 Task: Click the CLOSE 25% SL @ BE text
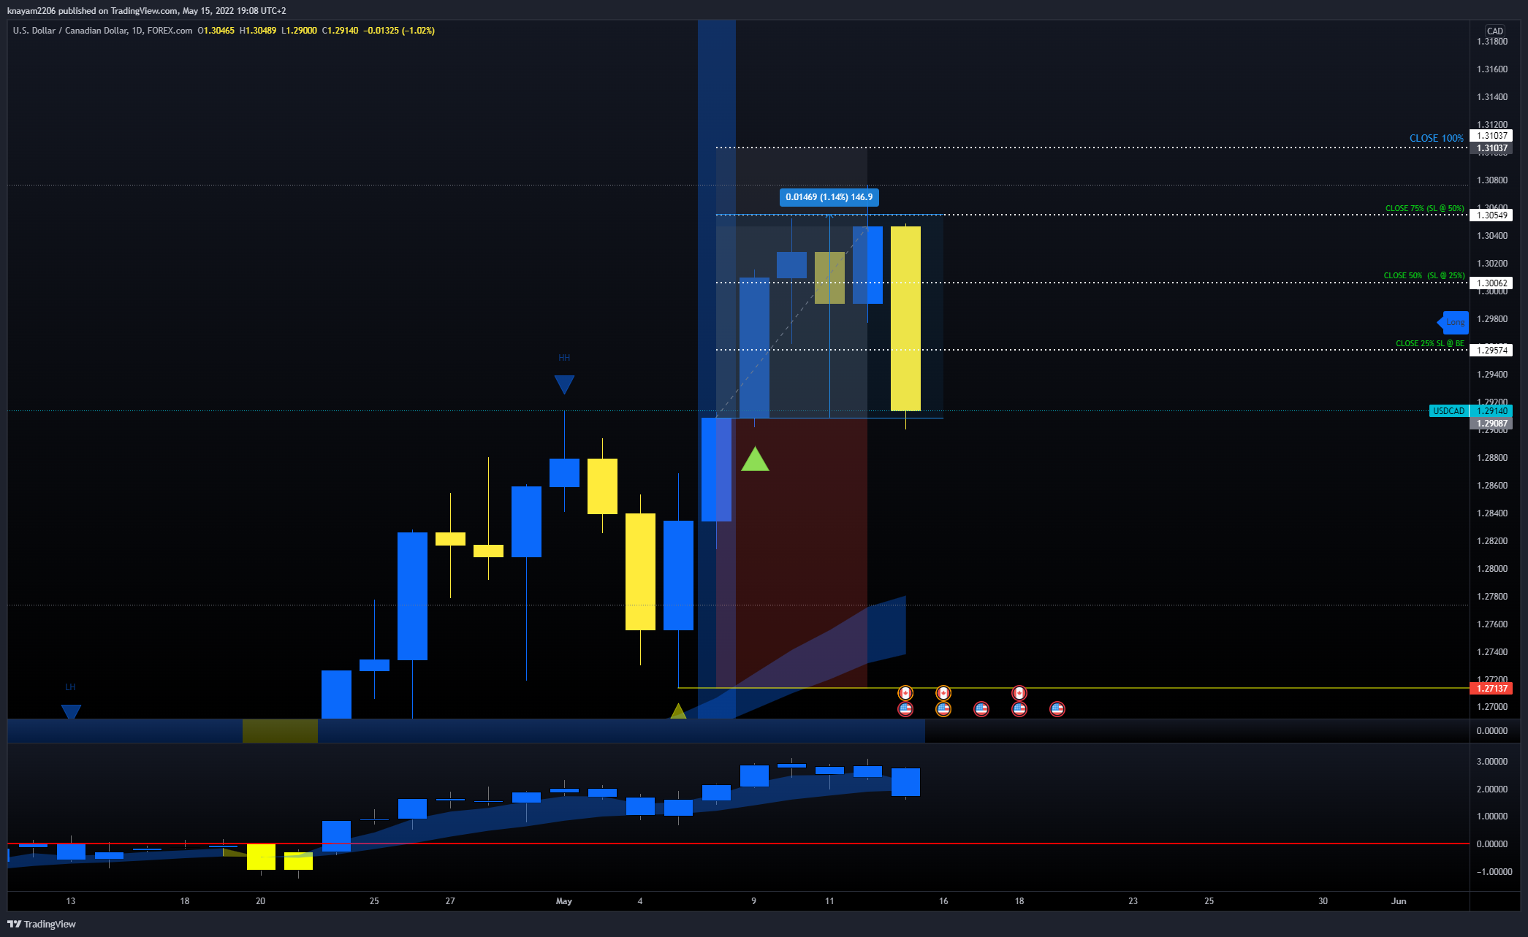point(1429,343)
